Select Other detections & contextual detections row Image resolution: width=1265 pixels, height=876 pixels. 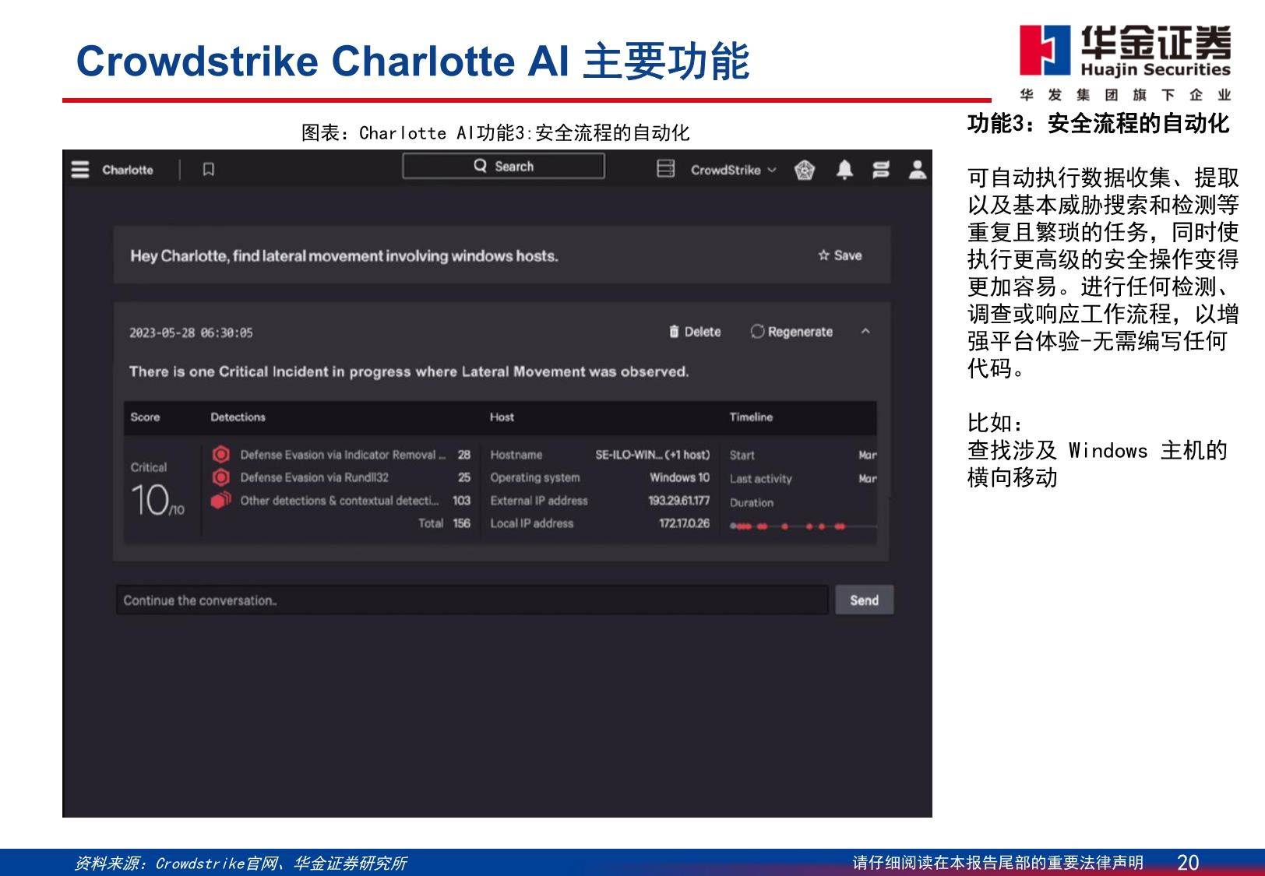point(341,501)
